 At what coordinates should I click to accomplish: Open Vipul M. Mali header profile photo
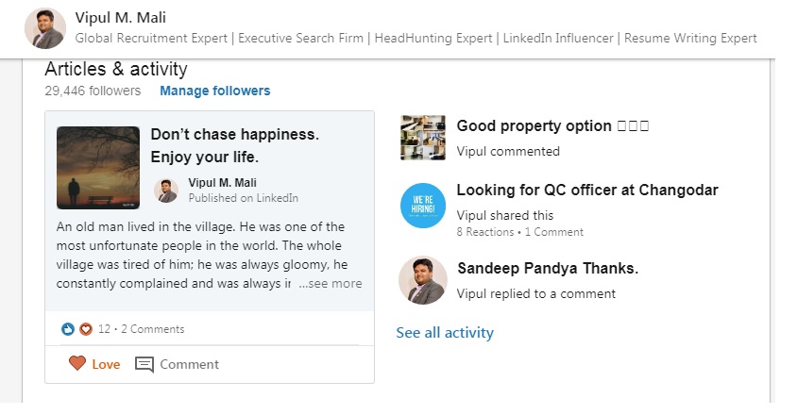[44, 27]
